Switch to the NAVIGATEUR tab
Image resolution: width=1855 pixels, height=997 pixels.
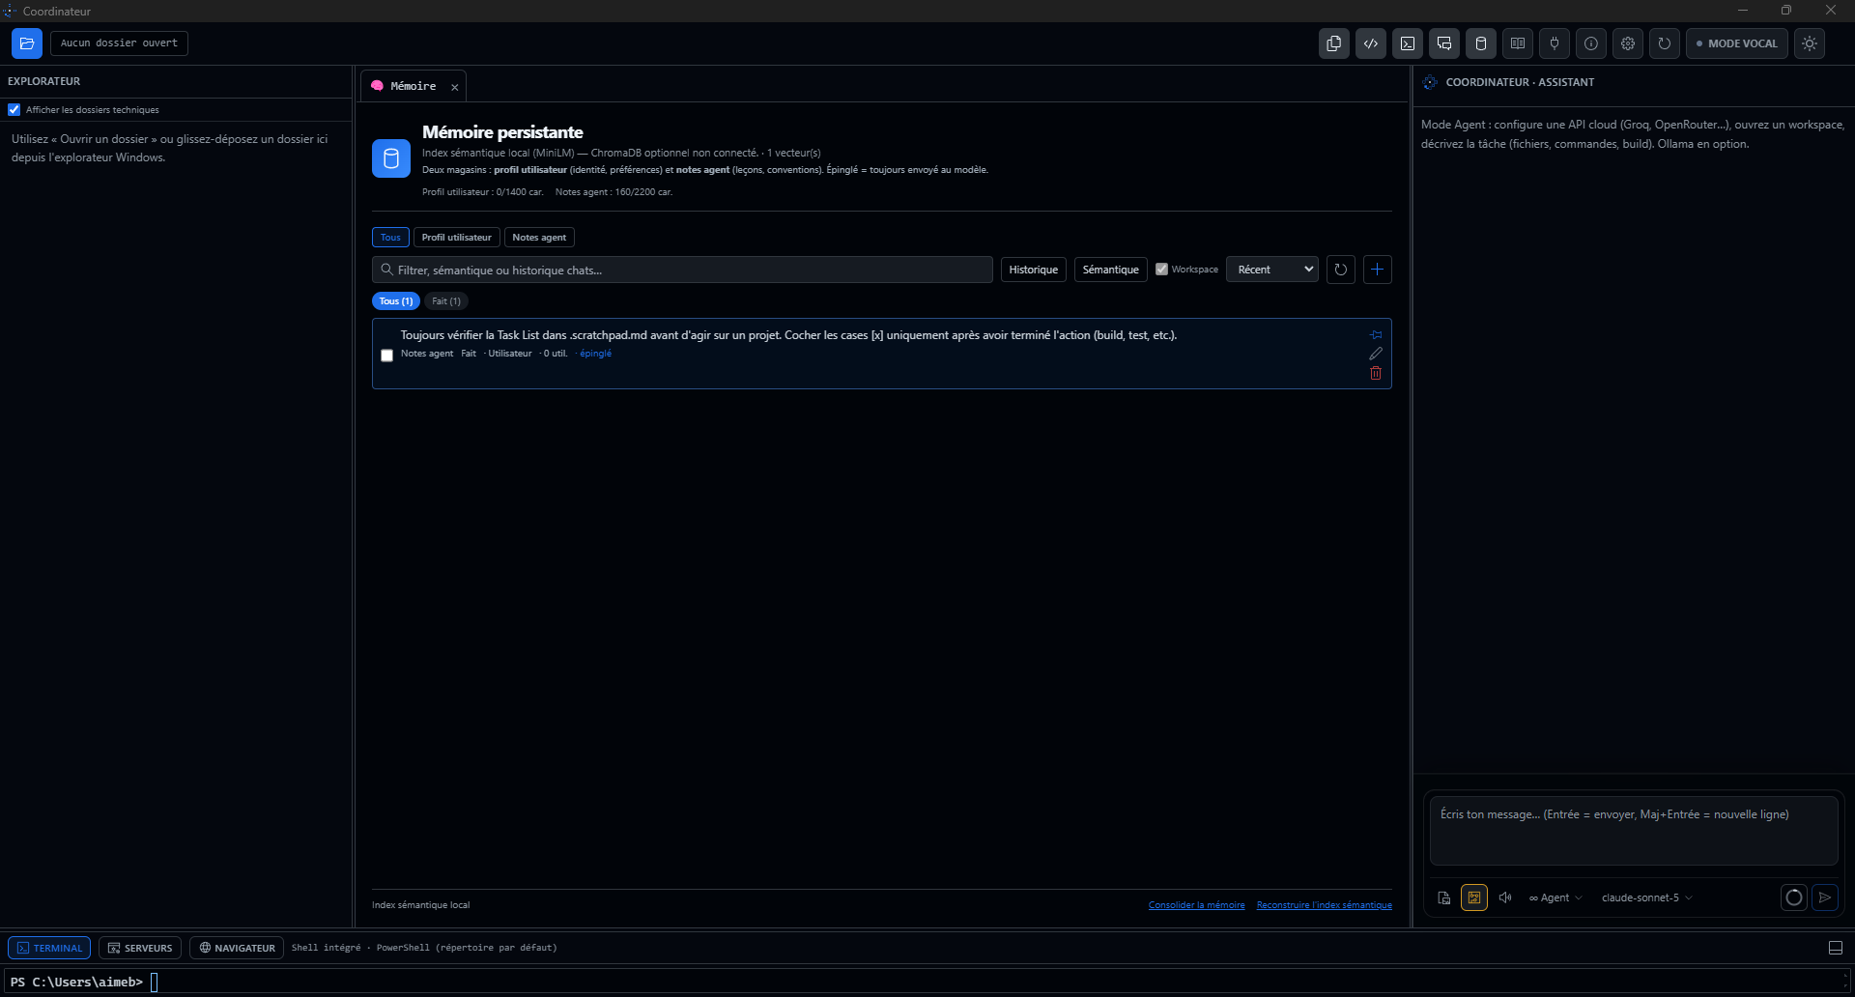click(237, 948)
